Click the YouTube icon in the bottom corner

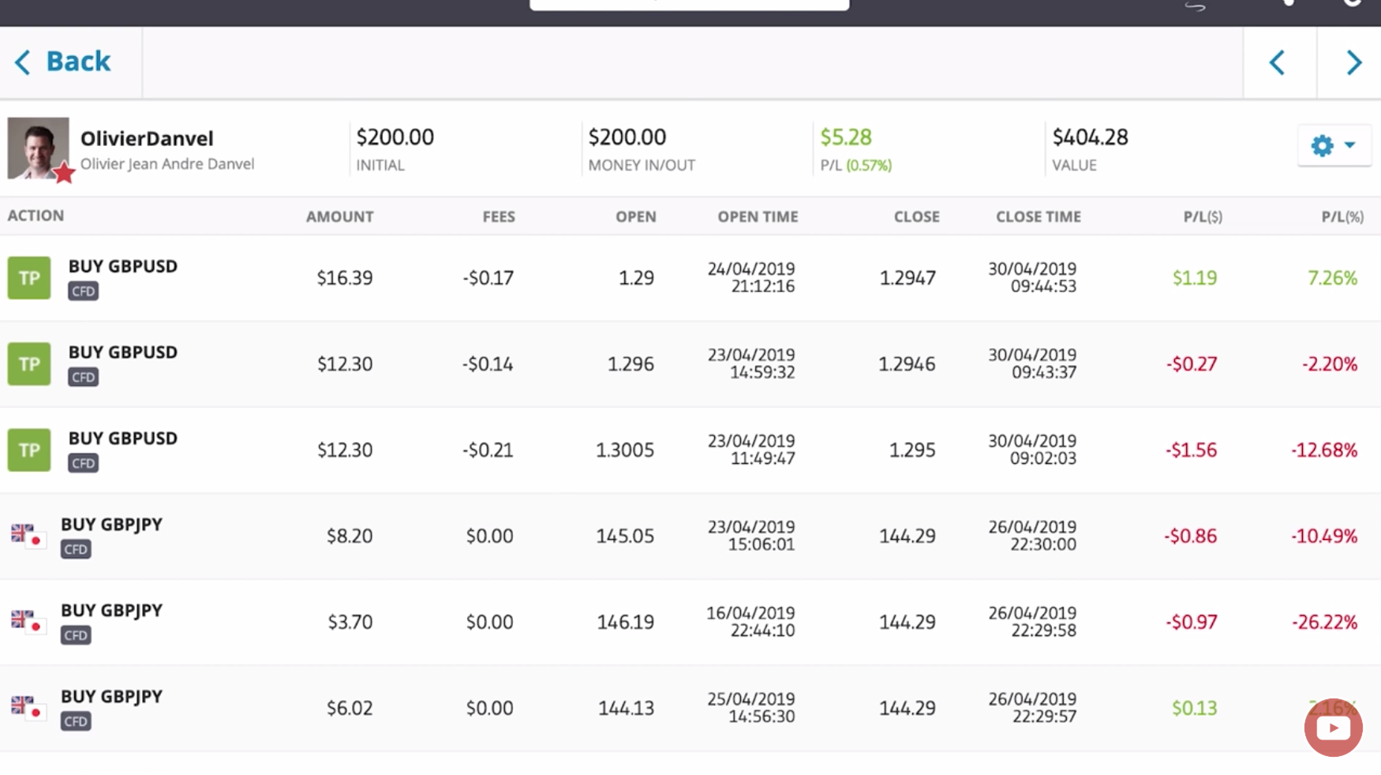pyautogui.click(x=1334, y=728)
